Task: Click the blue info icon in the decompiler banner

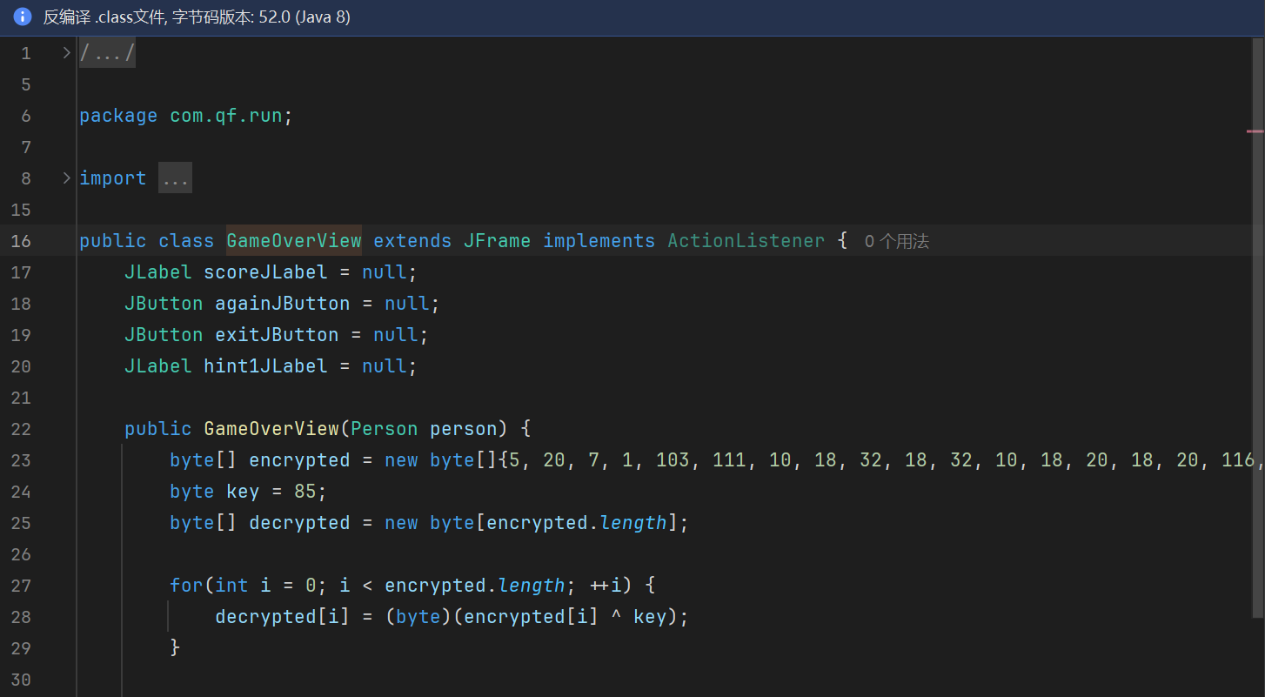Action: (23, 17)
